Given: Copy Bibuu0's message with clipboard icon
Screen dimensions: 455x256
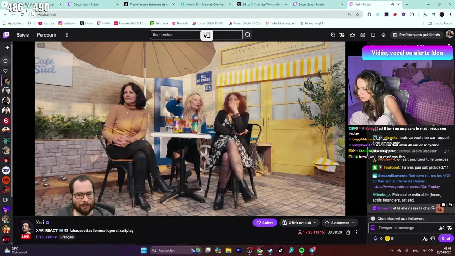Looking at the screenshot, I should click(443, 205).
